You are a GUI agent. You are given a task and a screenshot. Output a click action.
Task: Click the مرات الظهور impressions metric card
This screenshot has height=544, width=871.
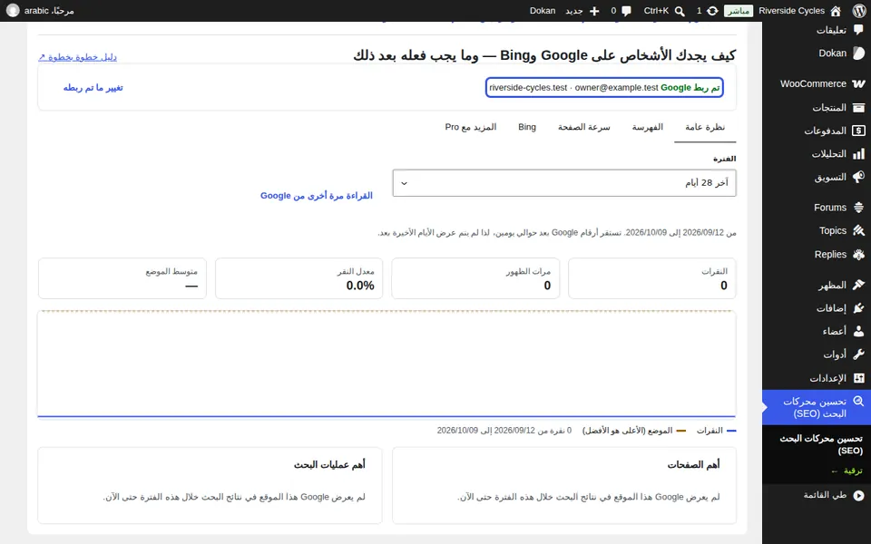point(475,278)
